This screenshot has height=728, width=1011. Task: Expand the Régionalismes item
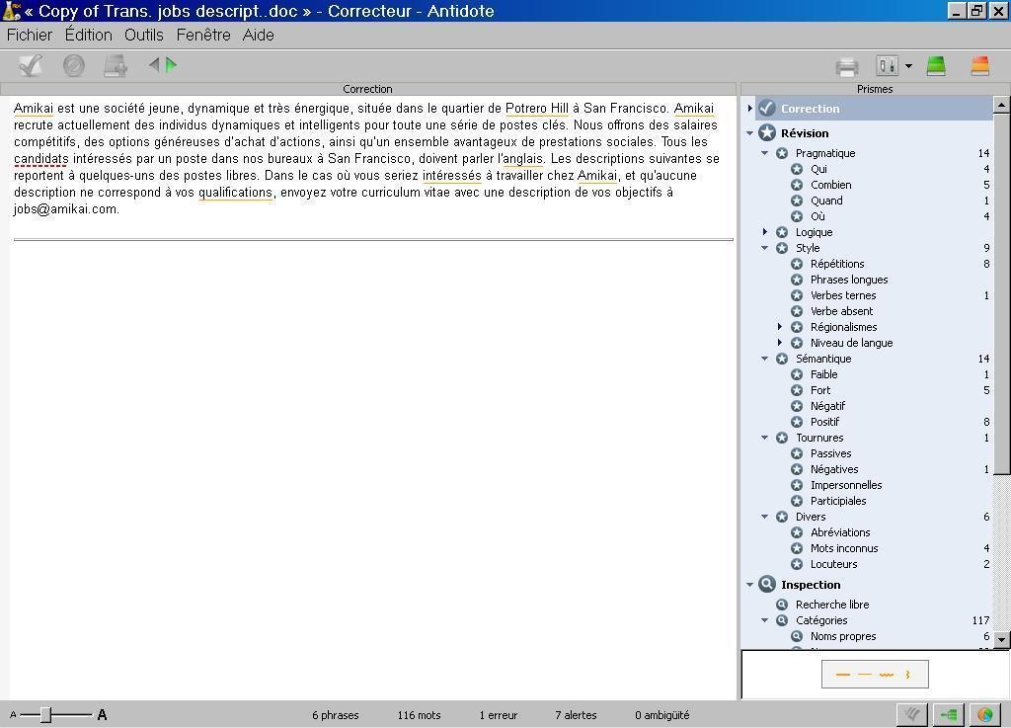780,327
